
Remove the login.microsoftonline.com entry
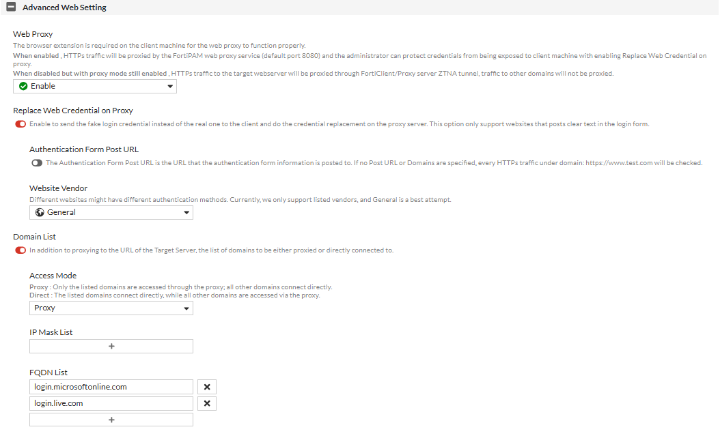point(207,387)
